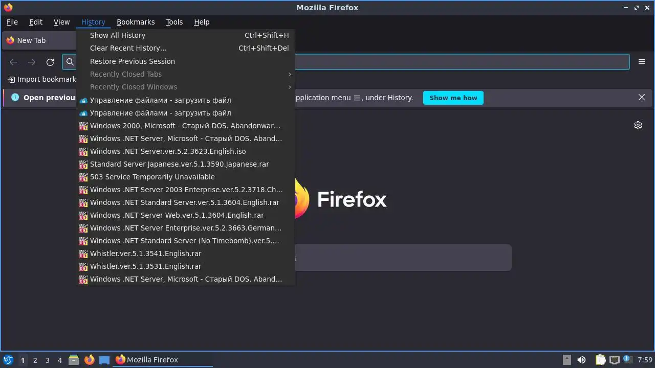Open the clock showing 7:59
Viewport: 655px width, 368px height.
pyautogui.click(x=645, y=360)
